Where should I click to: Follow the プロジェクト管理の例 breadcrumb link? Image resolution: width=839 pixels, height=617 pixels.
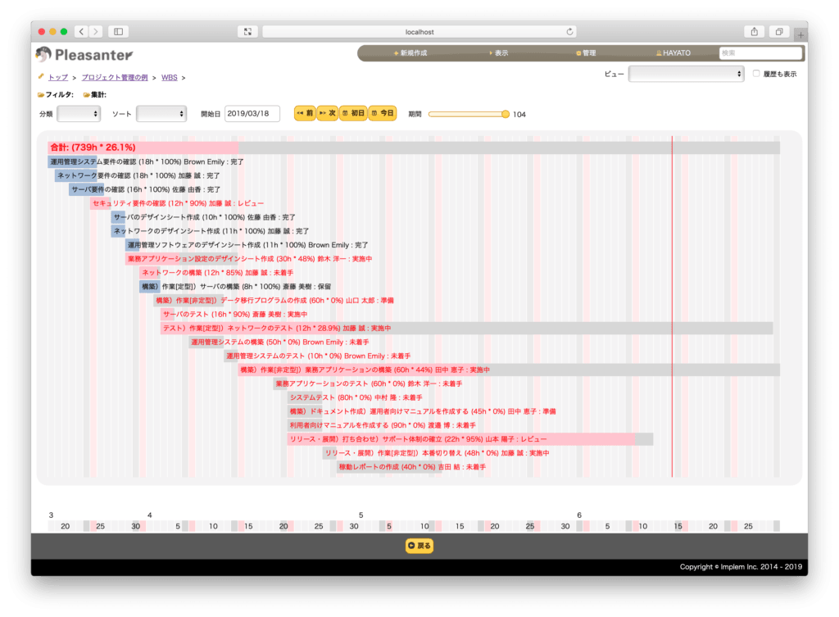tap(115, 78)
